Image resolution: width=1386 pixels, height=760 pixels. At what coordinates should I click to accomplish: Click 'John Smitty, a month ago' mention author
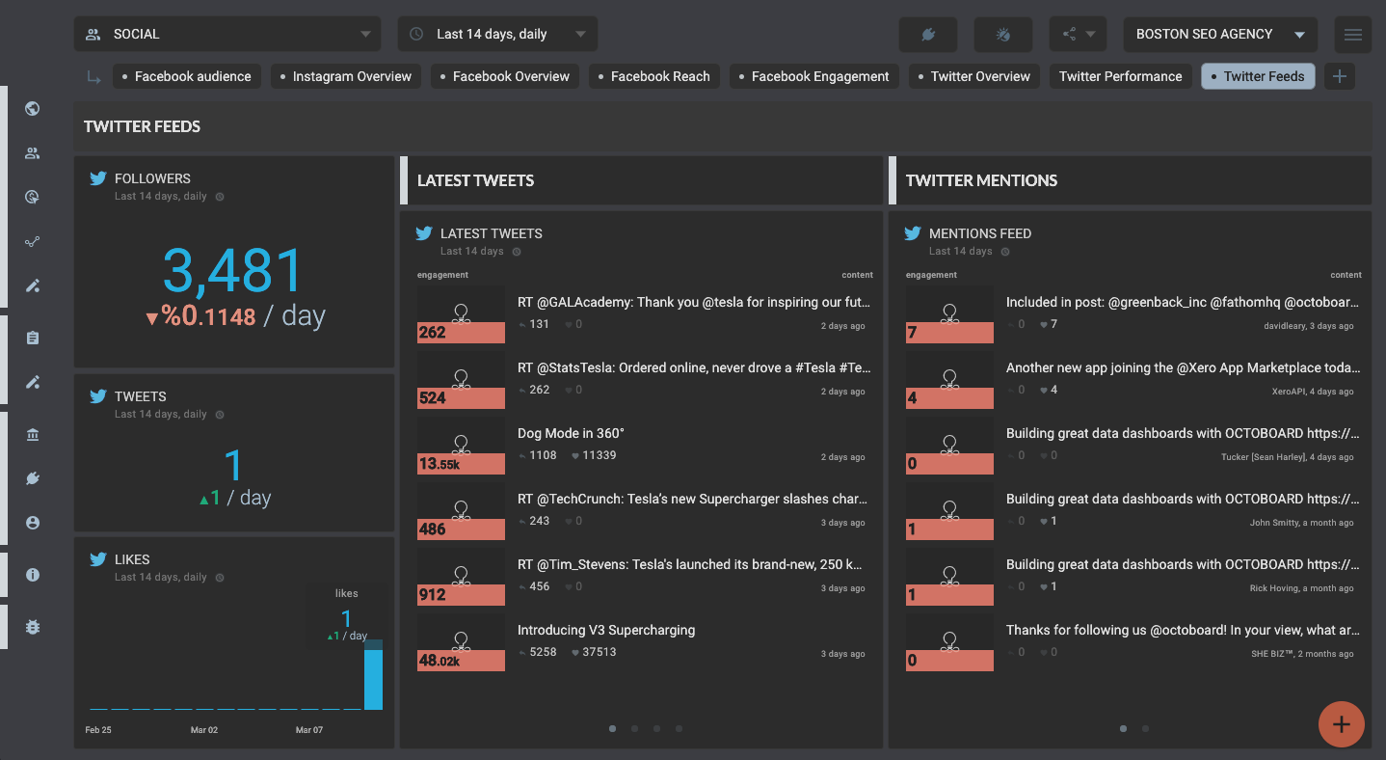coord(1302,523)
